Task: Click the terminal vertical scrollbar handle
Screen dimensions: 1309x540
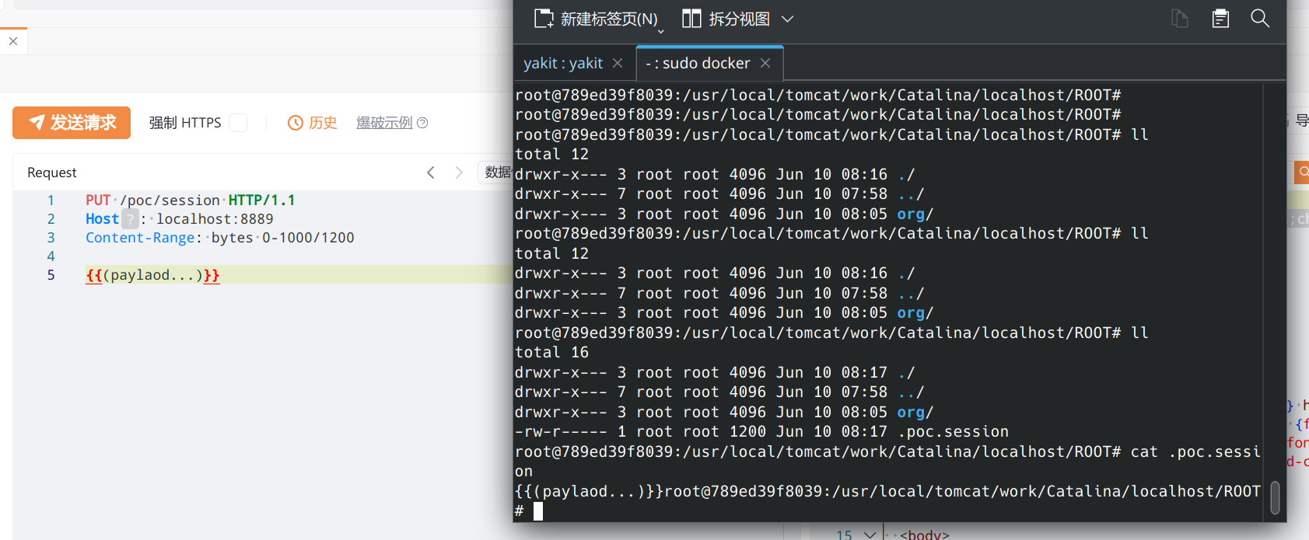Action: coord(1275,497)
